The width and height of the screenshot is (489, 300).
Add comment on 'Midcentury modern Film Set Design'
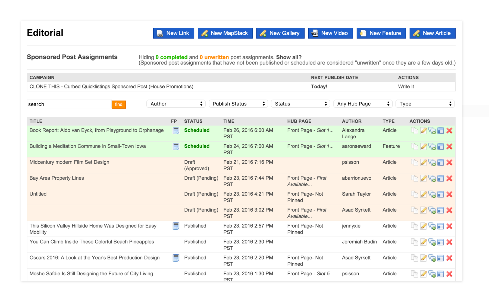[432, 162]
